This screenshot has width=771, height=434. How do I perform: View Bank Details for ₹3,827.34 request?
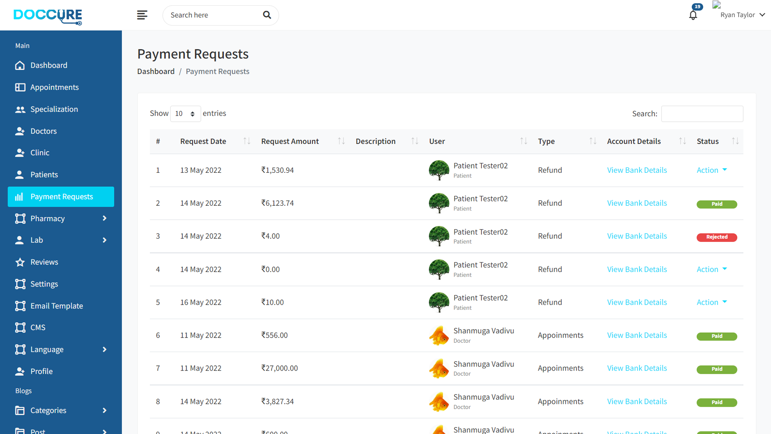[x=637, y=402]
